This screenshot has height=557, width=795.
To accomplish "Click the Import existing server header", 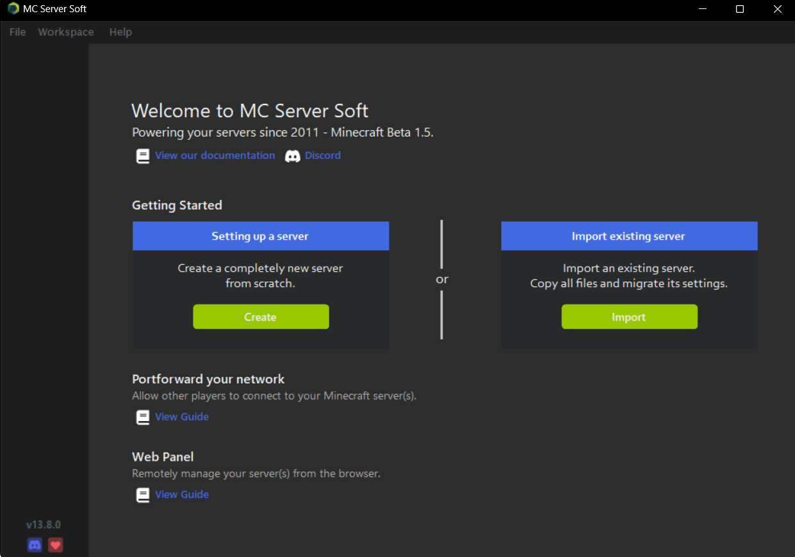I will tap(629, 236).
